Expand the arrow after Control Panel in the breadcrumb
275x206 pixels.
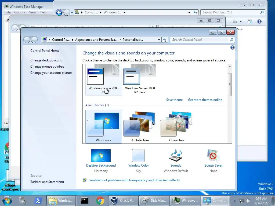73,40
